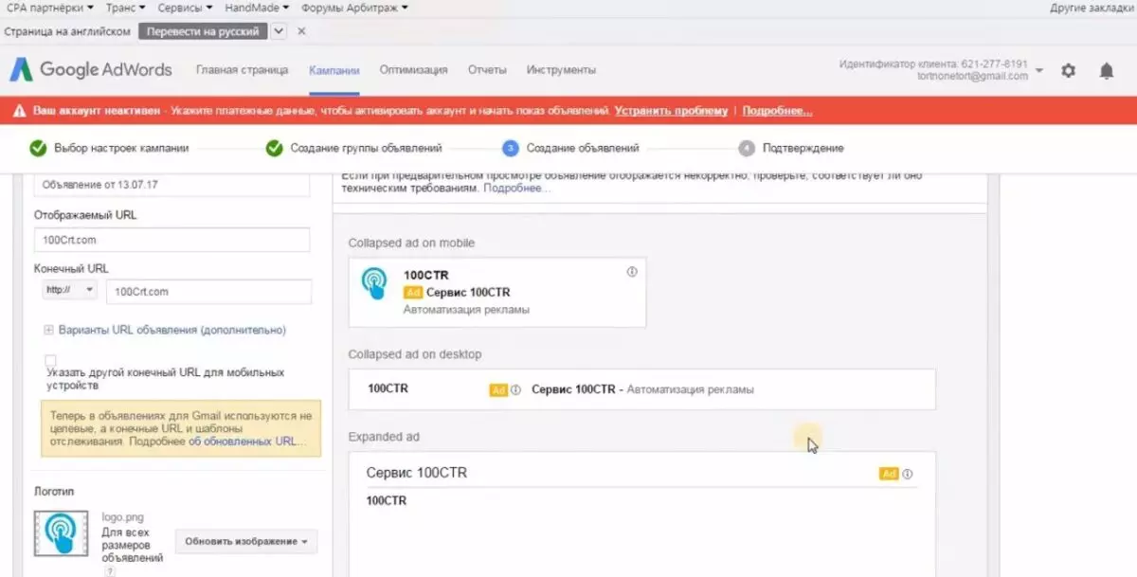Open the Оптимизация tab

click(413, 70)
